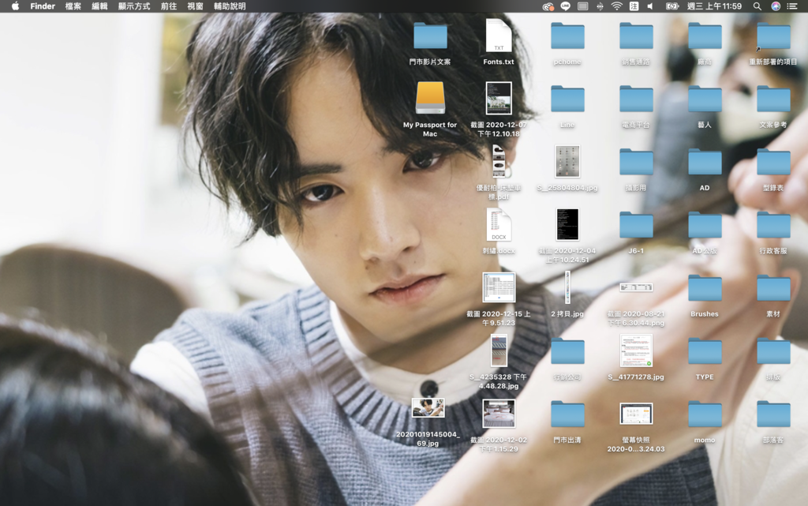
Task: Open the 前往 menu
Action: click(x=169, y=6)
